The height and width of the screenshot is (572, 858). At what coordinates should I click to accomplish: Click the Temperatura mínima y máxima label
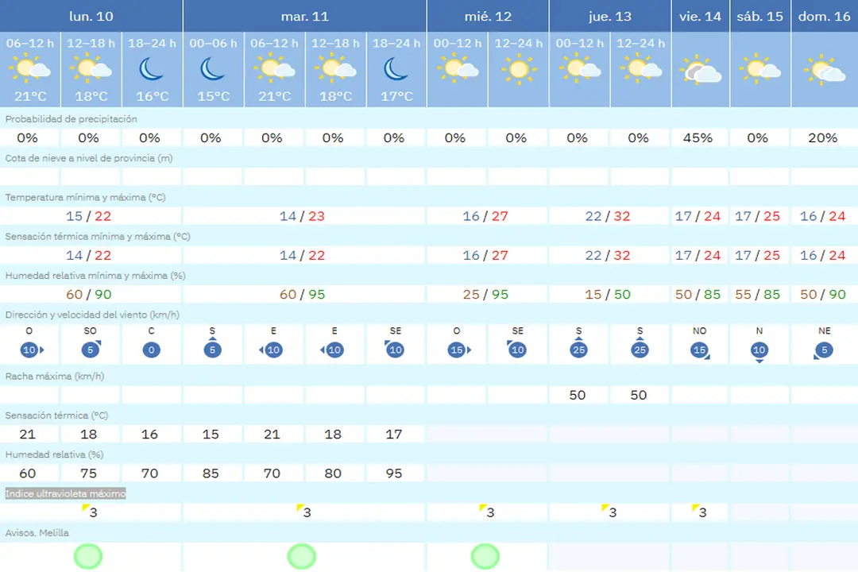85,197
